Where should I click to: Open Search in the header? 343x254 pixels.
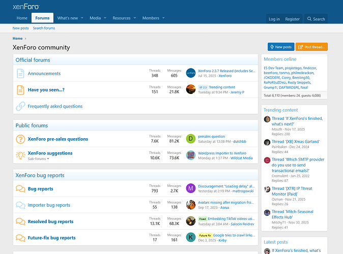[x=316, y=19]
